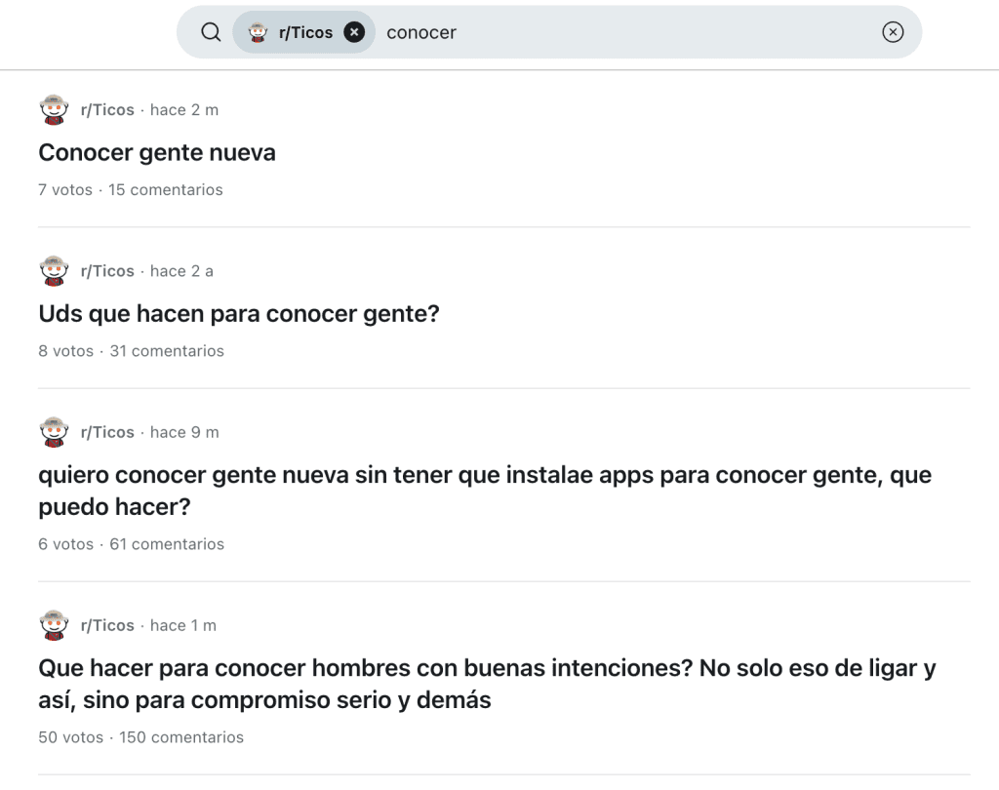This screenshot has height=790, width=999.
Task: Click the 'hace 2 a' timestamp
Action: [x=181, y=271]
